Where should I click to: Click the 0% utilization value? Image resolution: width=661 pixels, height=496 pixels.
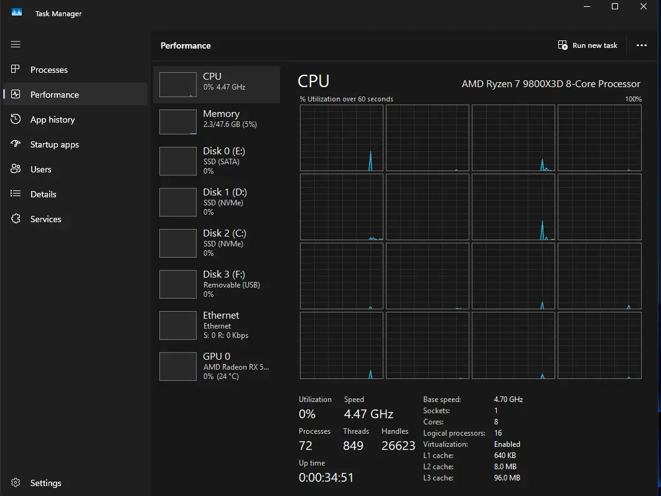click(x=307, y=414)
